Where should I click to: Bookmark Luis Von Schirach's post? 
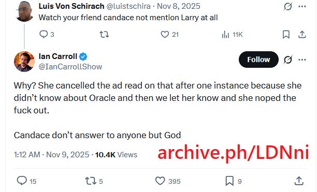click(x=286, y=35)
